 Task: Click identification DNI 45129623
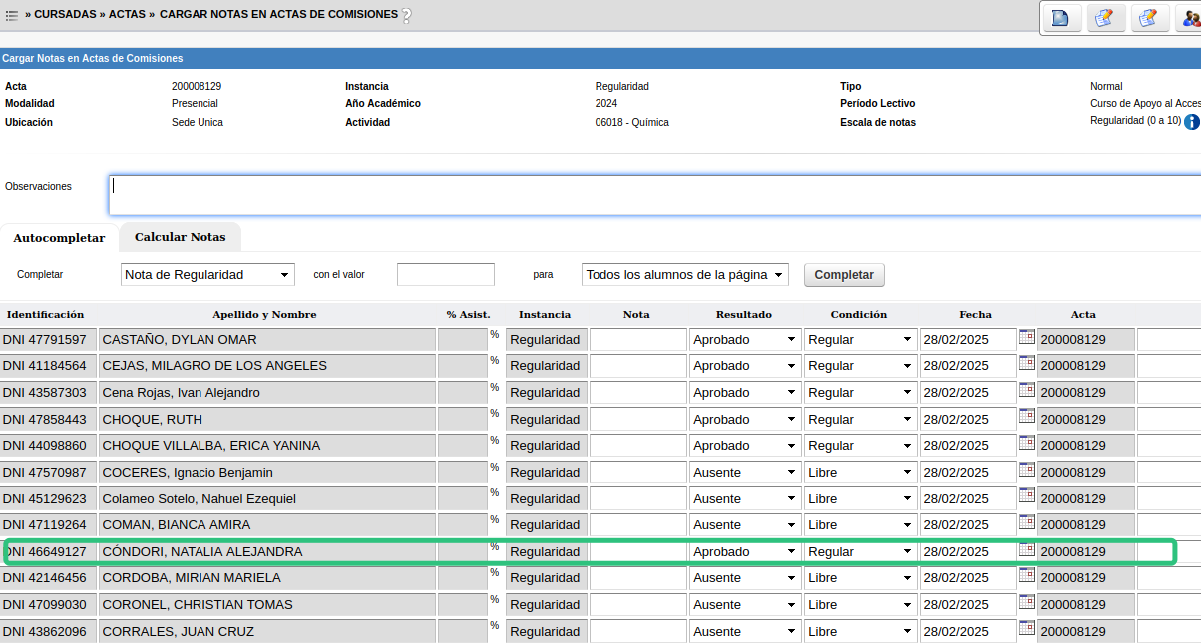point(45,498)
